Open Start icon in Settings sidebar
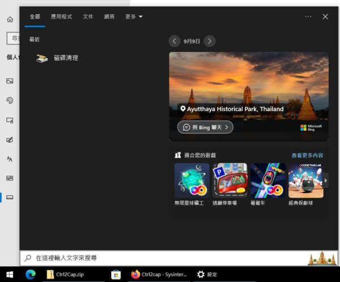This screenshot has height=282, width=340. [x=10, y=178]
